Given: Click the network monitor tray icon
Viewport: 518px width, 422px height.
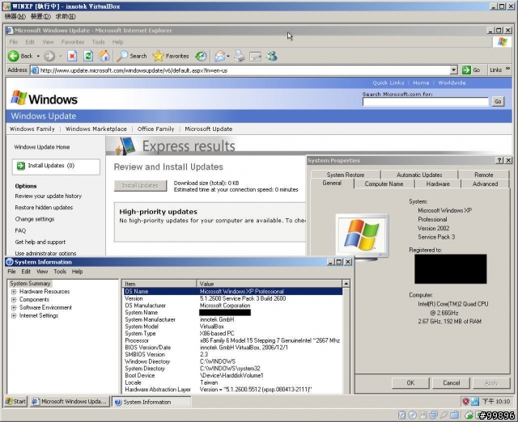Looking at the screenshot, I should (x=475, y=402).
